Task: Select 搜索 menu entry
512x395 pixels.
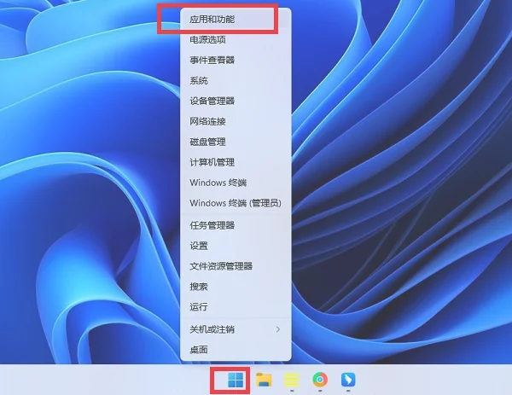Action: [236, 287]
